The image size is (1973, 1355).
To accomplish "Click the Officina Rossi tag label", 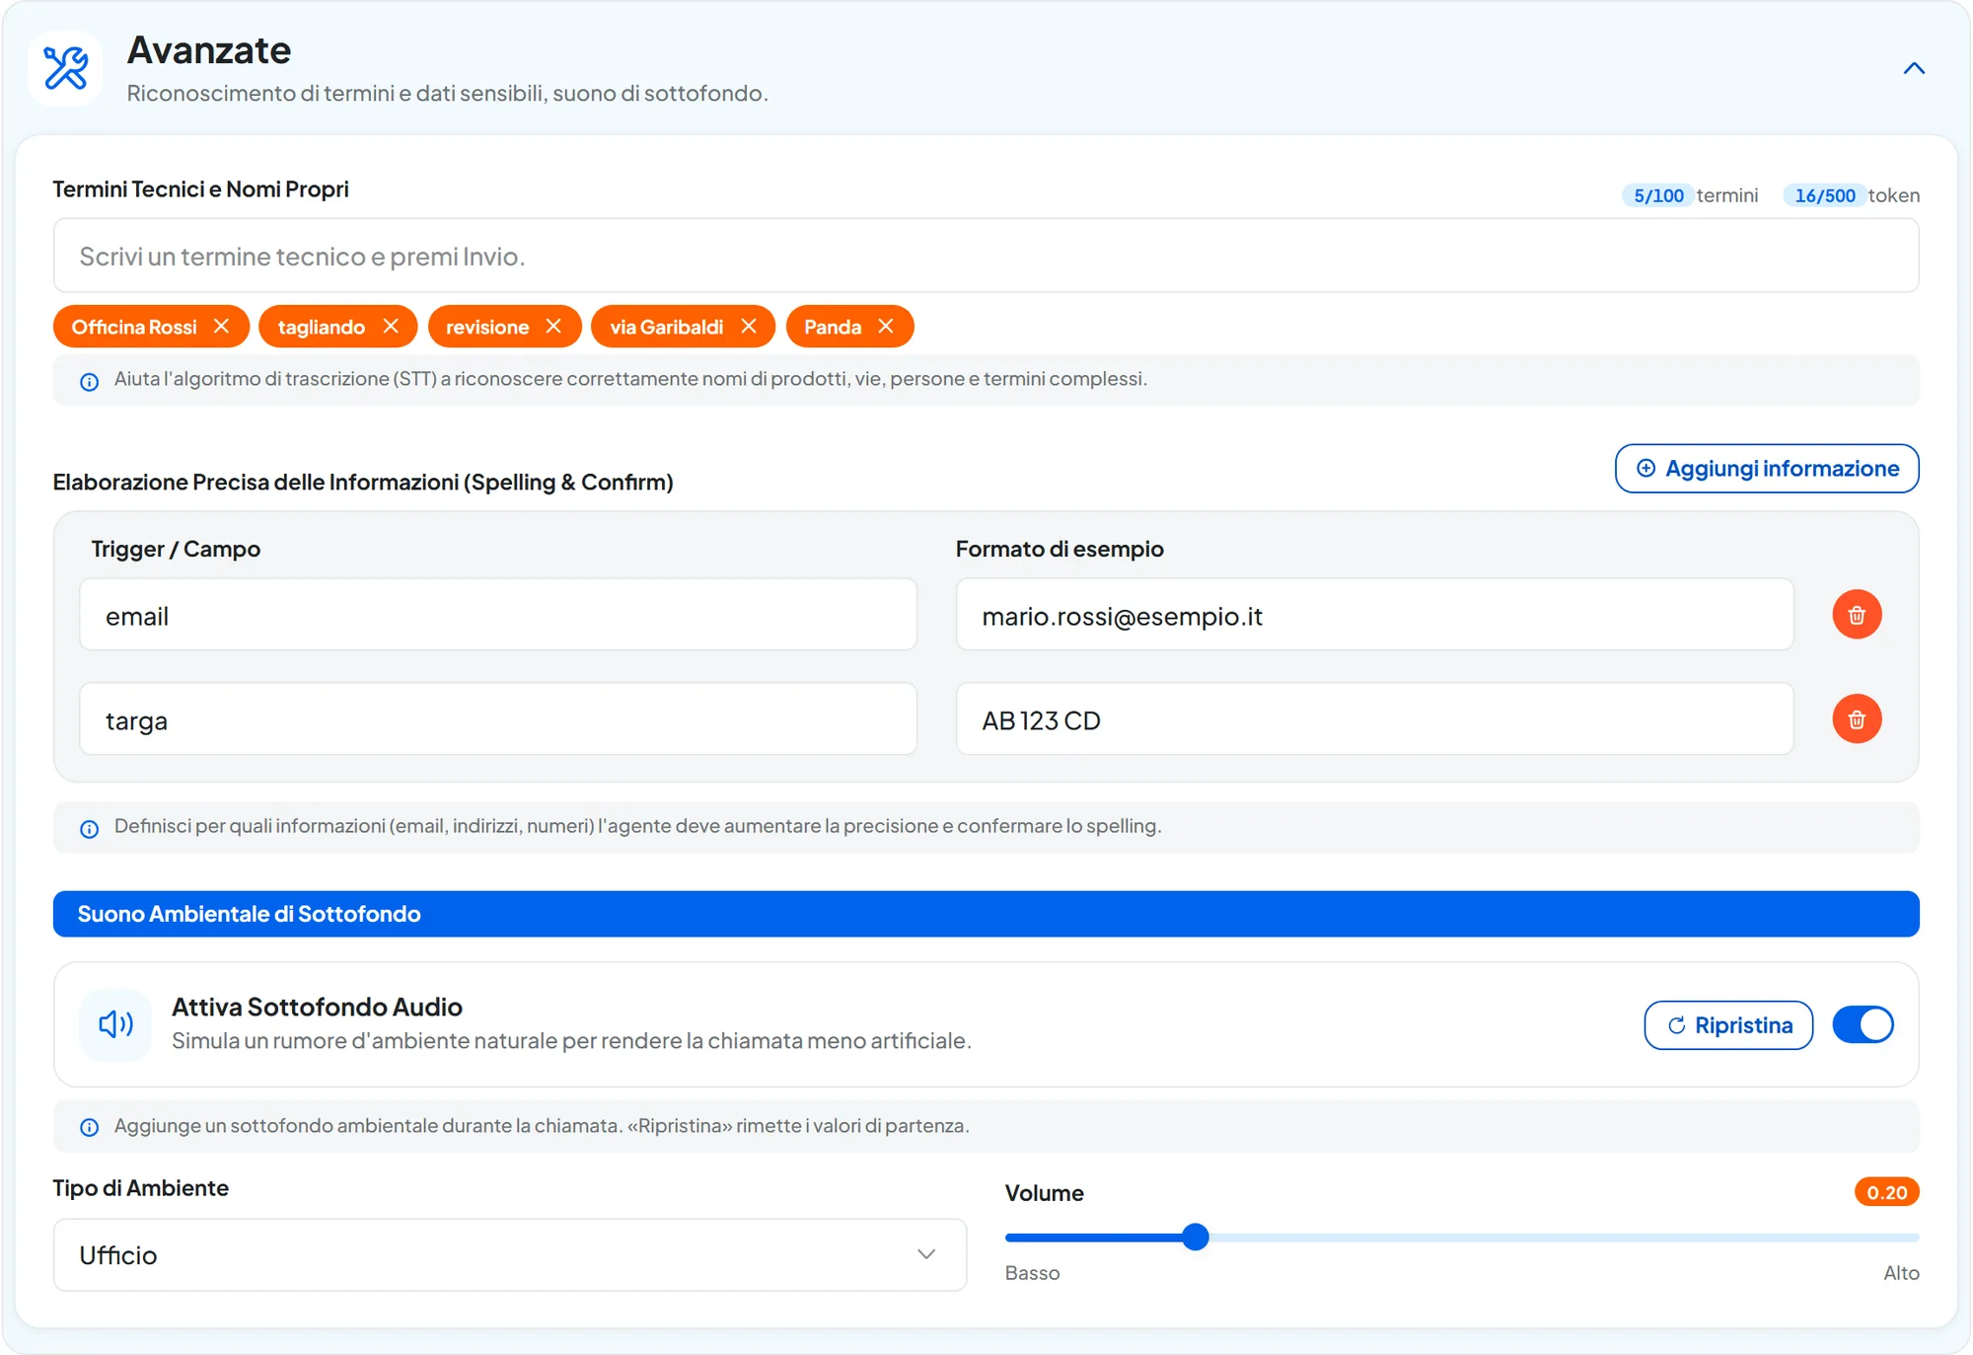I will [134, 327].
